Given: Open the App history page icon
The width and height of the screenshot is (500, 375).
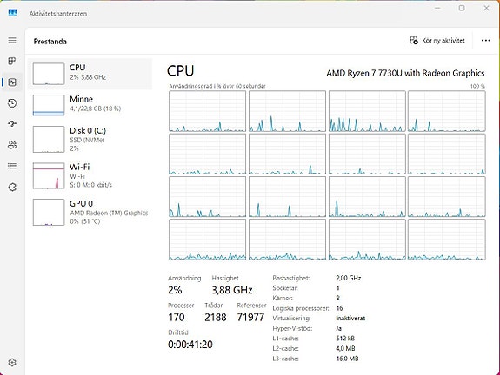Looking at the screenshot, I should (12, 103).
